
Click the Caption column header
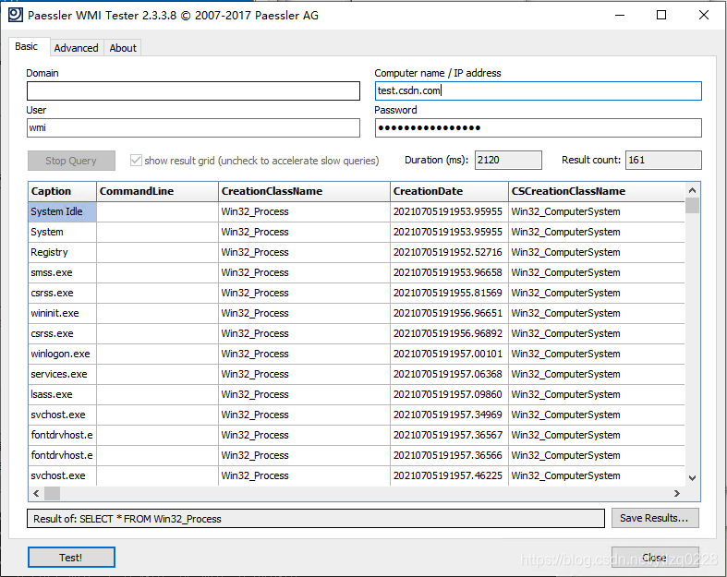coord(62,191)
